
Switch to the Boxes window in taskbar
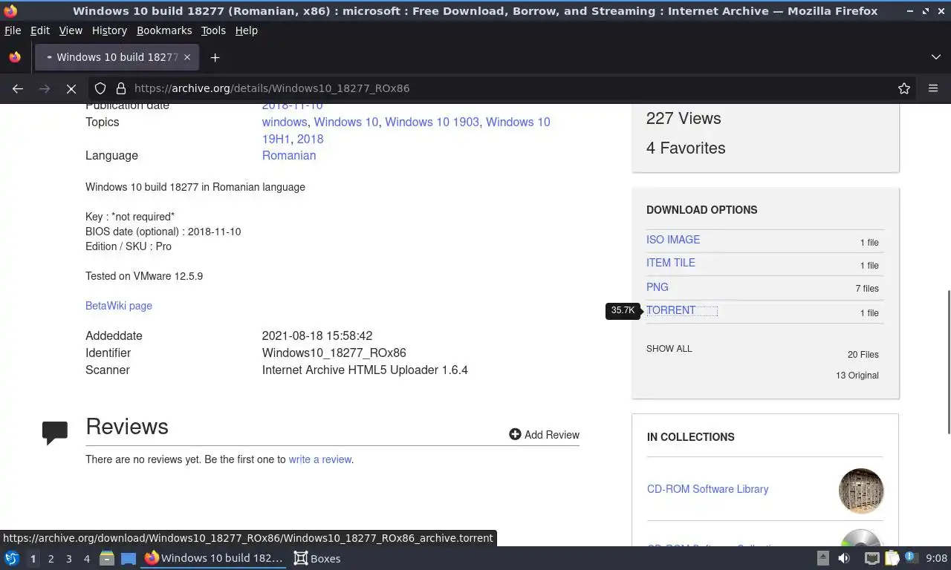(317, 558)
